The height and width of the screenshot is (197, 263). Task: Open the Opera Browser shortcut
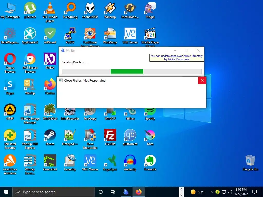pos(10,63)
